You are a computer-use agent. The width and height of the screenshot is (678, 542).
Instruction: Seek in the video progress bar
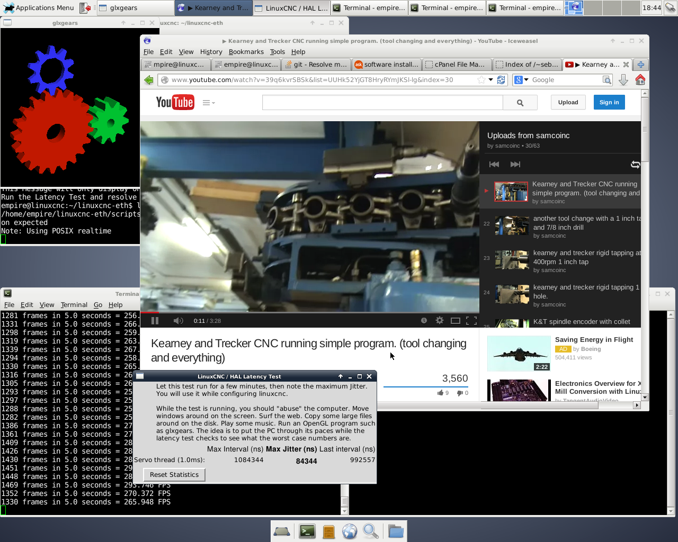[x=310, y=312]
